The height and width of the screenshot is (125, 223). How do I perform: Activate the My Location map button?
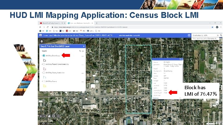pyautogui.click(x=54, y=116)
